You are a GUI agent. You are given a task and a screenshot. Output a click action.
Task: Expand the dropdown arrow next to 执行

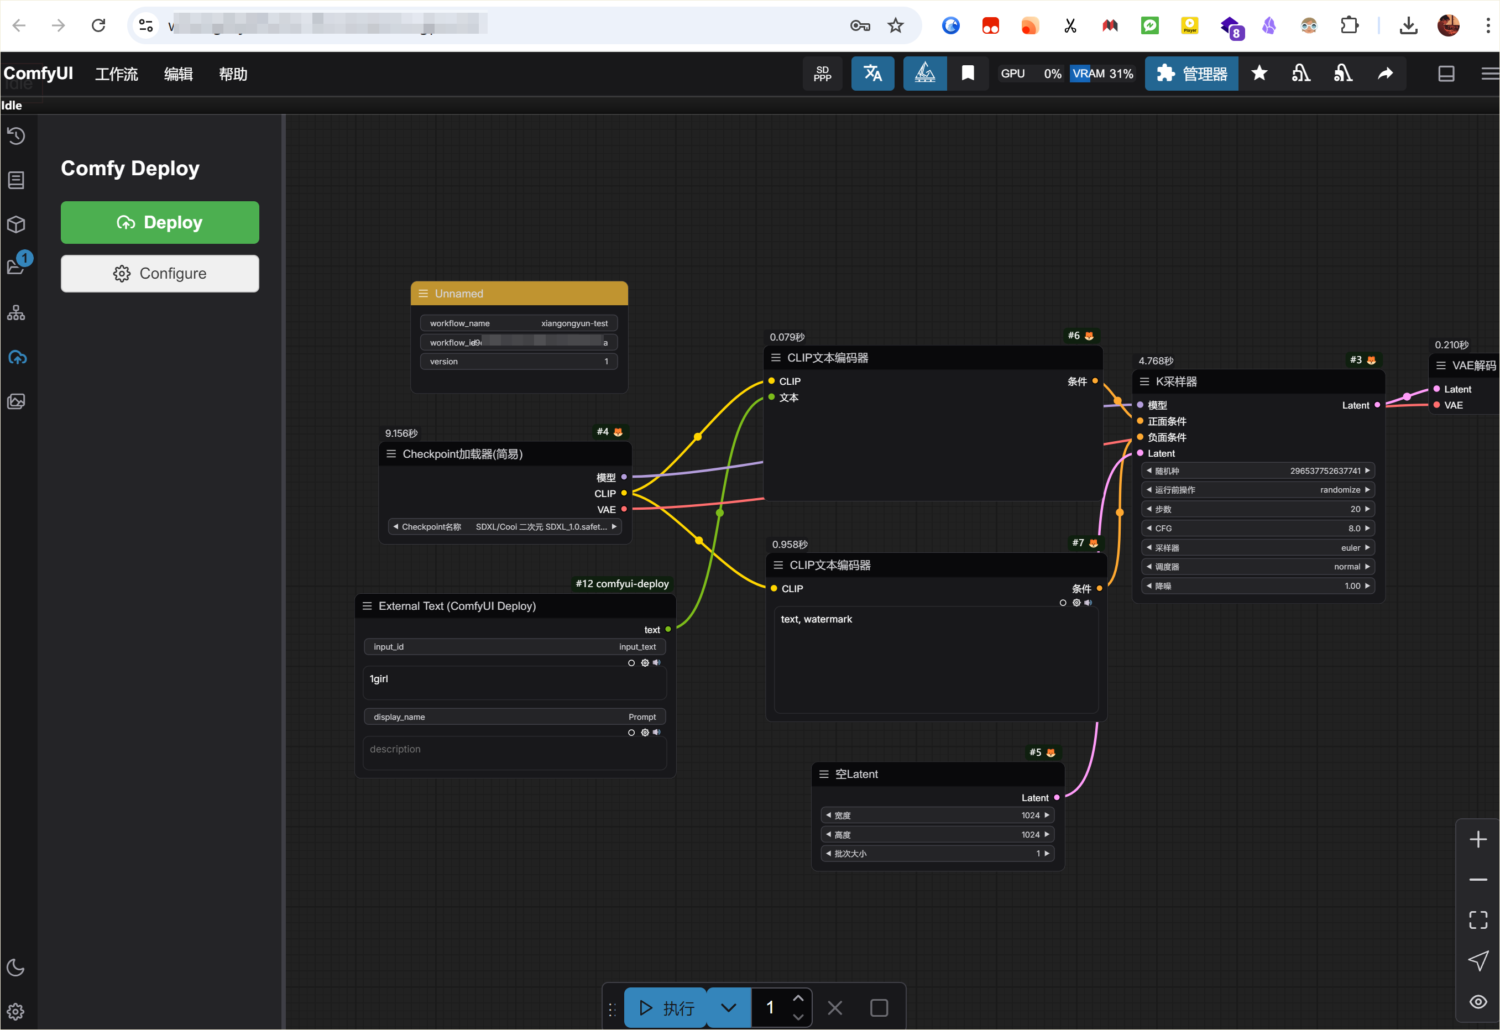point(728,1007)
